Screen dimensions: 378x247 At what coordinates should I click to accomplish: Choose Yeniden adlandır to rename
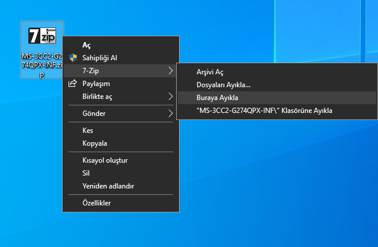[121, 186]
